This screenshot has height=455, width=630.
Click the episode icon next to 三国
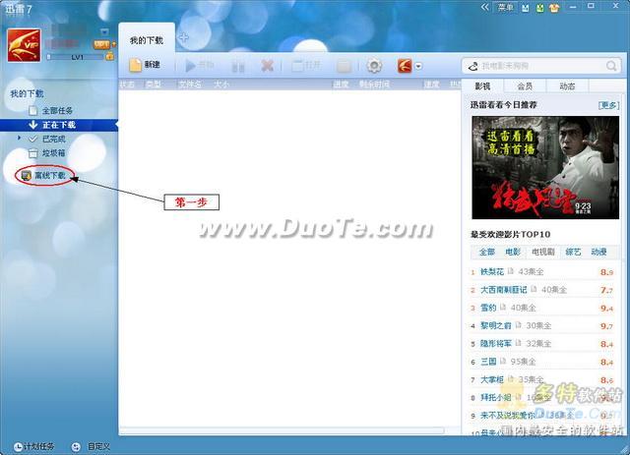click(503, 361)
